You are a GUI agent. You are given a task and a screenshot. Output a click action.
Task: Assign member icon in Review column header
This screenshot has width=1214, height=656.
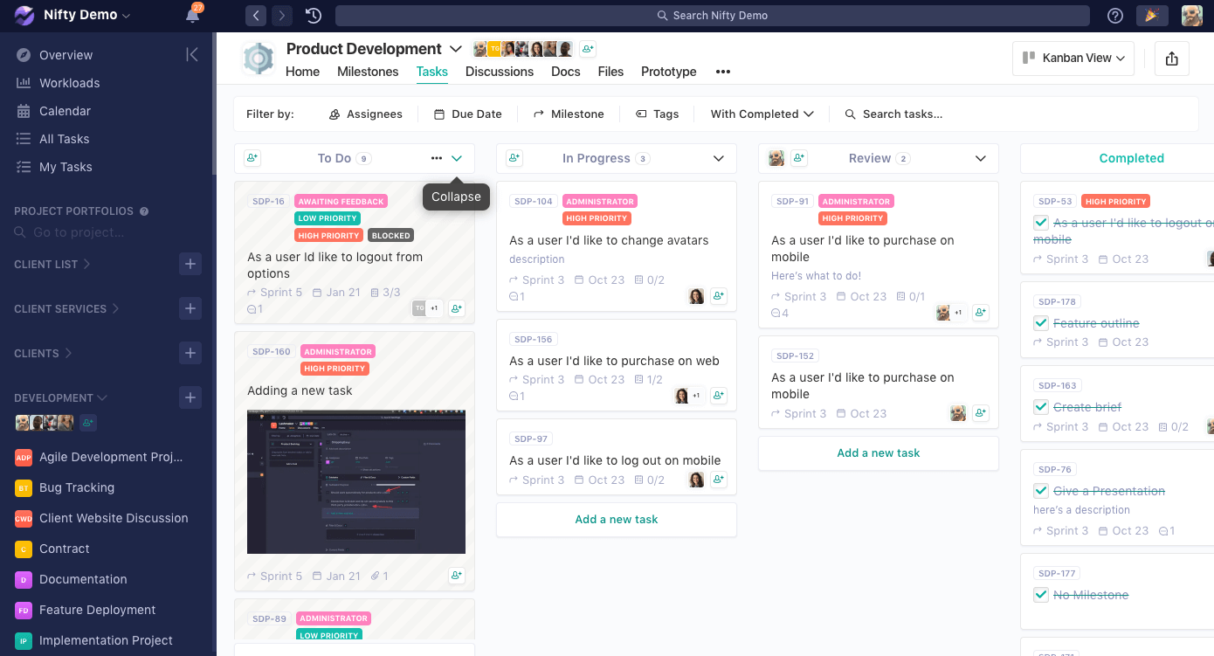(x=799, y=158)
